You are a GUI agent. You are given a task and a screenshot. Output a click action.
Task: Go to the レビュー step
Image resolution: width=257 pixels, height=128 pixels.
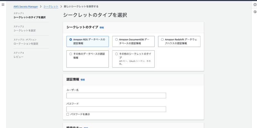(18, 57)
